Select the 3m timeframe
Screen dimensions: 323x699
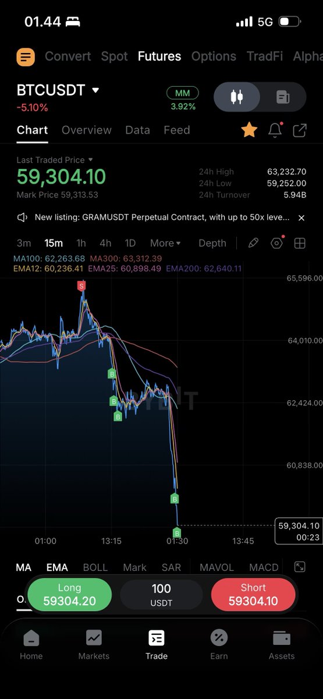click(24, 243)
